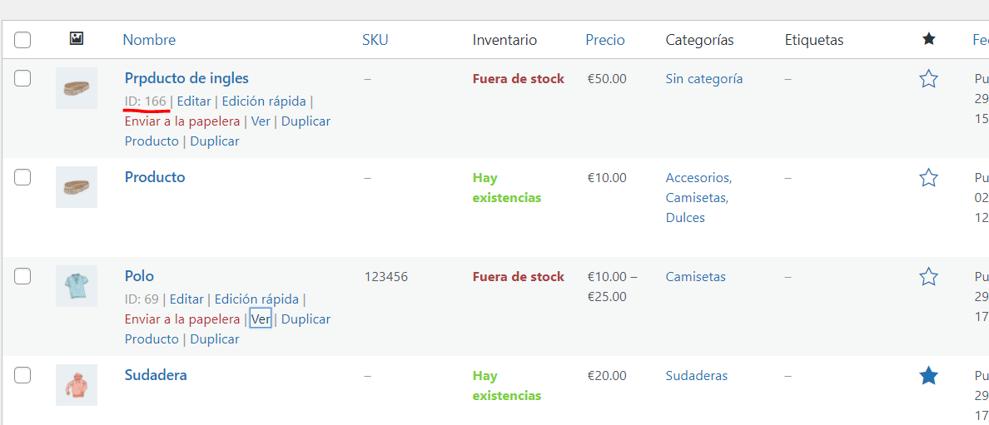Sort the list by SKU
This screenshot has width=989, height=425.
pos(375,40)
